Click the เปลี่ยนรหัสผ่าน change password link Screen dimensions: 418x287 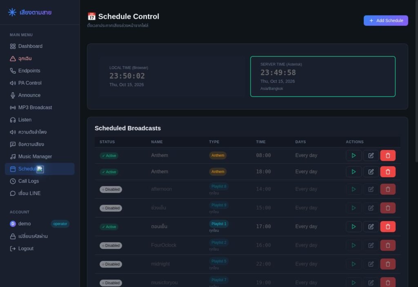40,236
